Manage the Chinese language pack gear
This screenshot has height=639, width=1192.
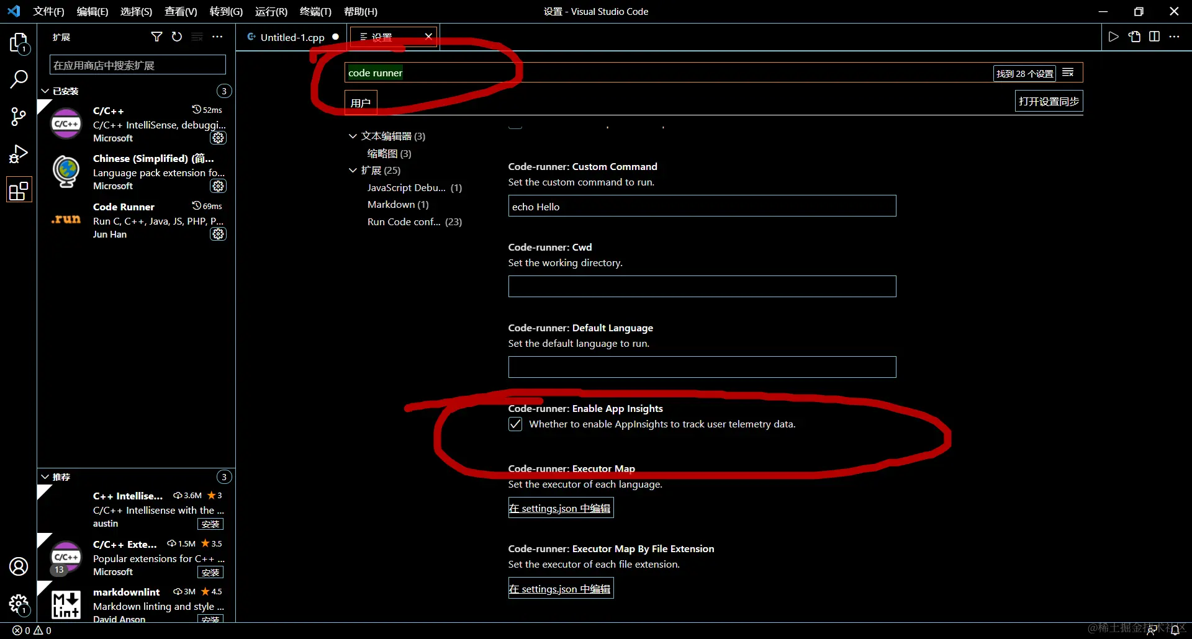pyautogui.click(x=218, y=185)
